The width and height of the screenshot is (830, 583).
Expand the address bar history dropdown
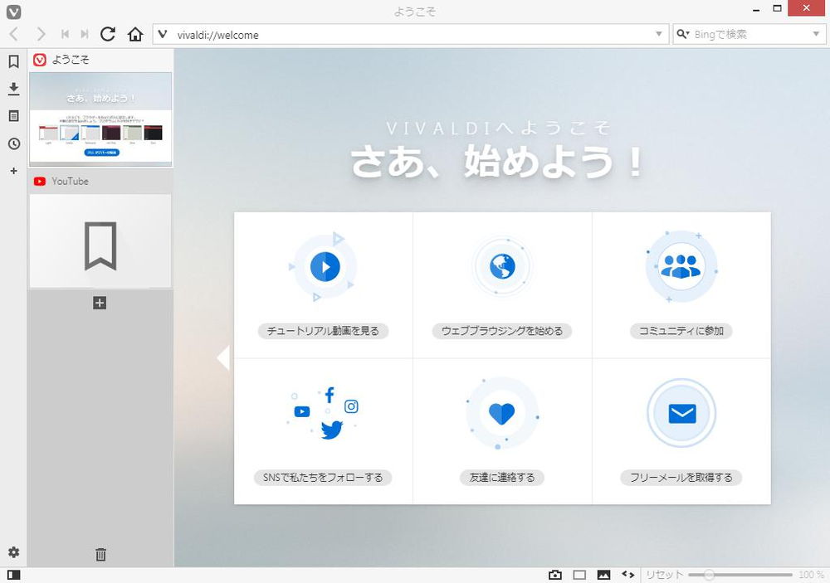(659, 34)
